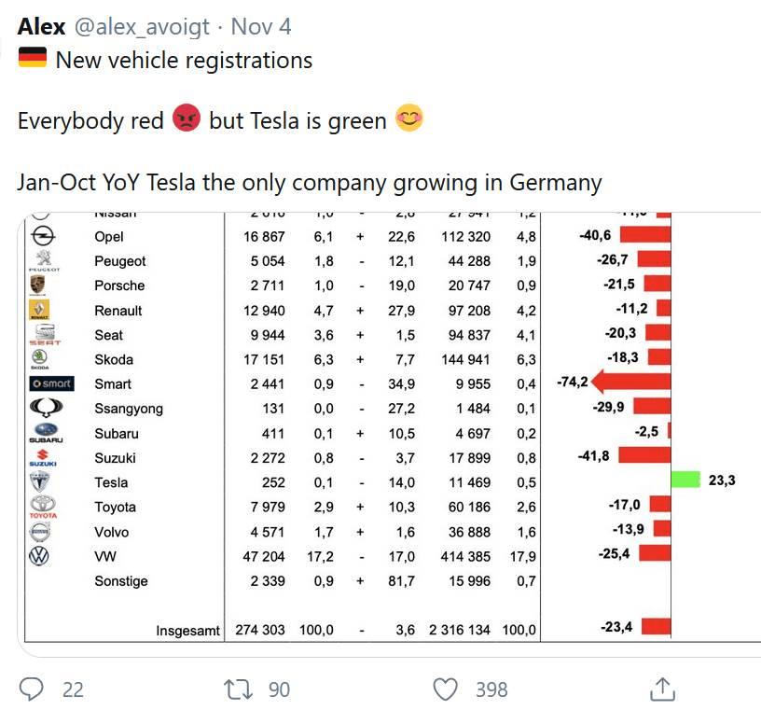Toggle the retweet icon
Viewport: 761px width, 710px height.
point(241,689)
